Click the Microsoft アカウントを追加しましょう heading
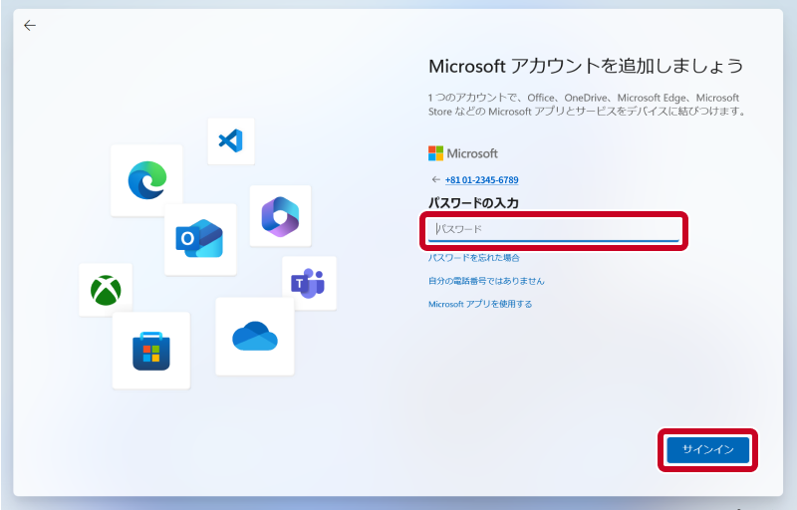Screen dimensions: 797x510 [x=586, y=66]
